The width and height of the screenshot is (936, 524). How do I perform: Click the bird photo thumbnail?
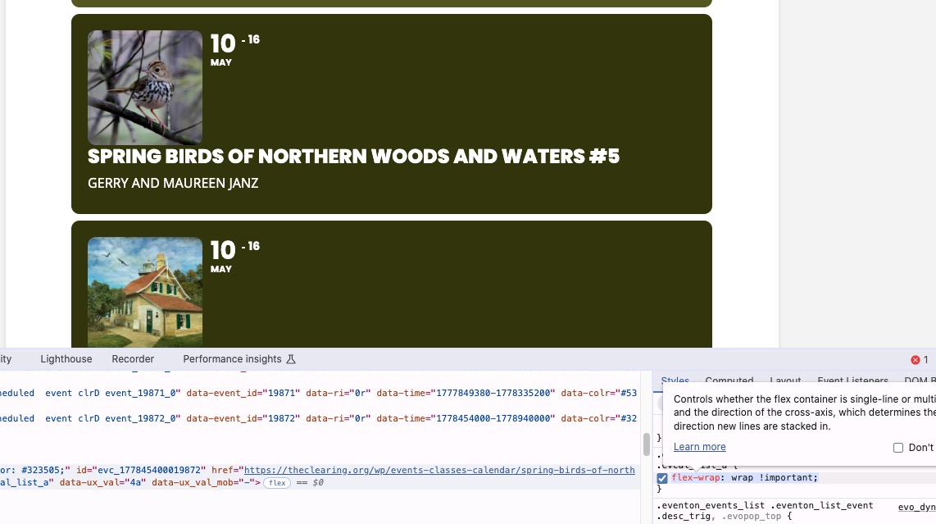pos(145,88)
